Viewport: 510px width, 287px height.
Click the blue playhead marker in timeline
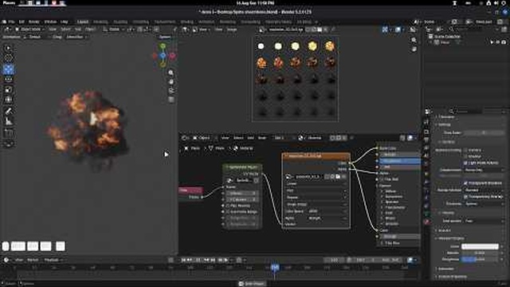point(275,268)
